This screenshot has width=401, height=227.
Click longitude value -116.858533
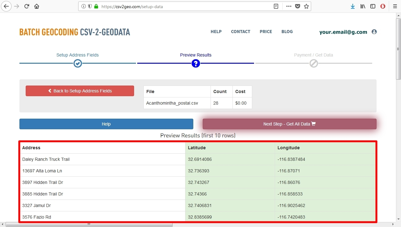pyautogui.click(x=290, y=194)
